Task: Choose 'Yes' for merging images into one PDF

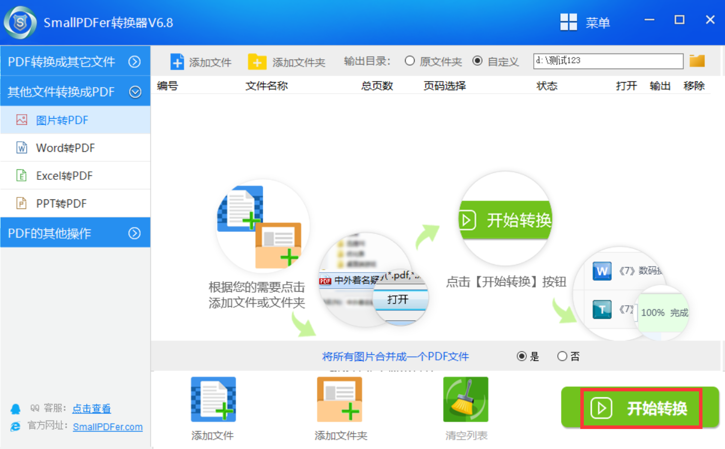Action: coord(522,356)
